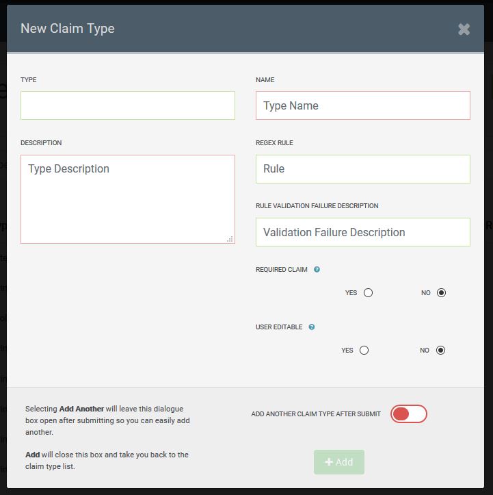Click the Rule Validation Failure Description label
493x495 pixels.
(317, 205)
